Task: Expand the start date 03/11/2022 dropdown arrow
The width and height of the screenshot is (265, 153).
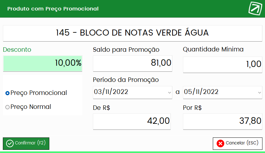Action: [169, 93]
